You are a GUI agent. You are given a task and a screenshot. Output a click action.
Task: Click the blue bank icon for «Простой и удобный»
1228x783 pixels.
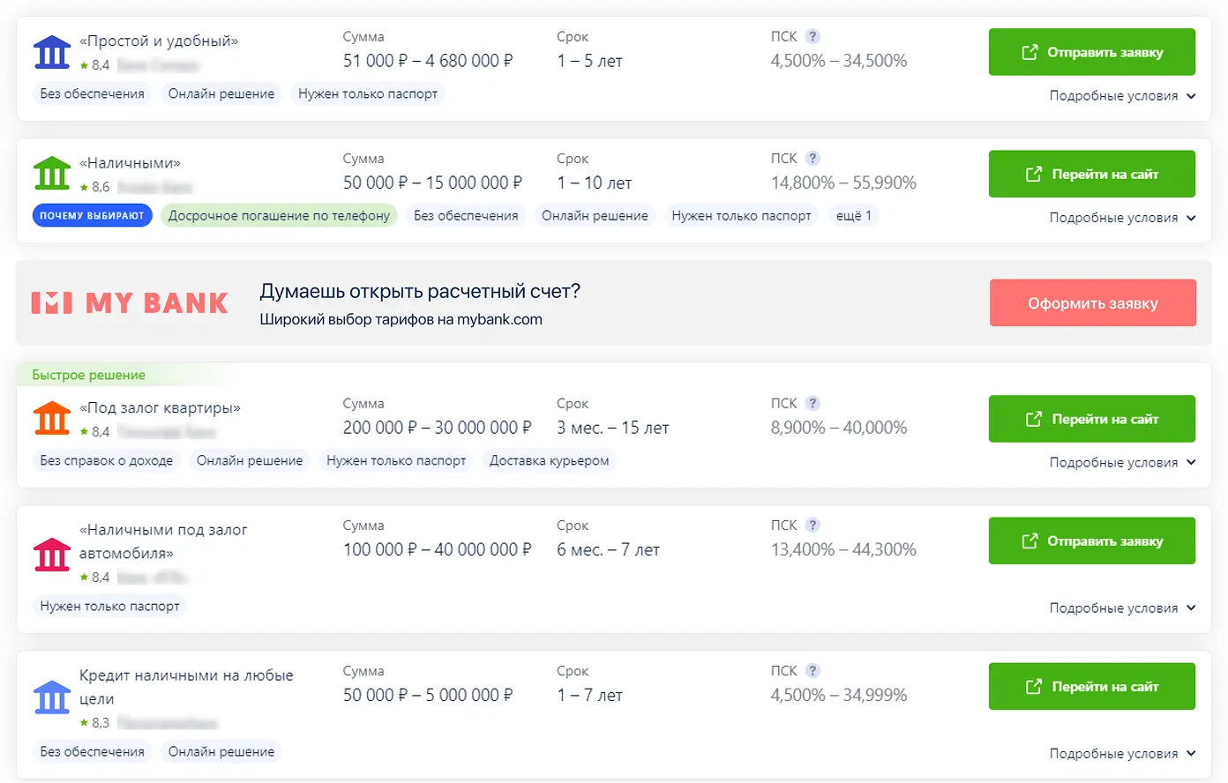(51, 52)
